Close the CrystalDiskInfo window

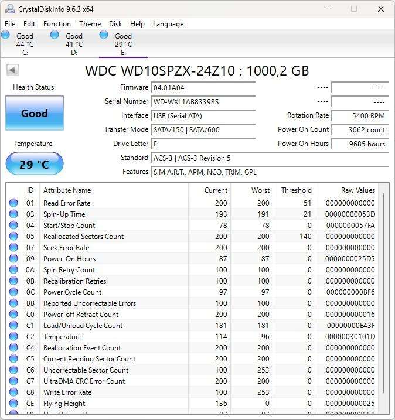pos(381,9)
